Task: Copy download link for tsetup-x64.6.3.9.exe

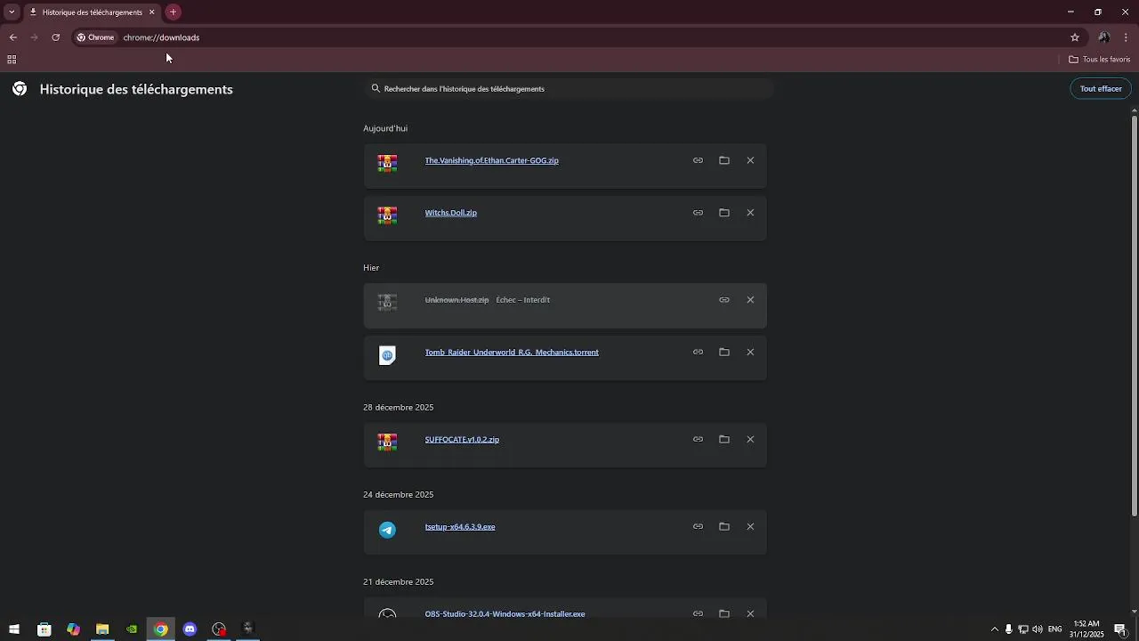Action: pos(698,526)
